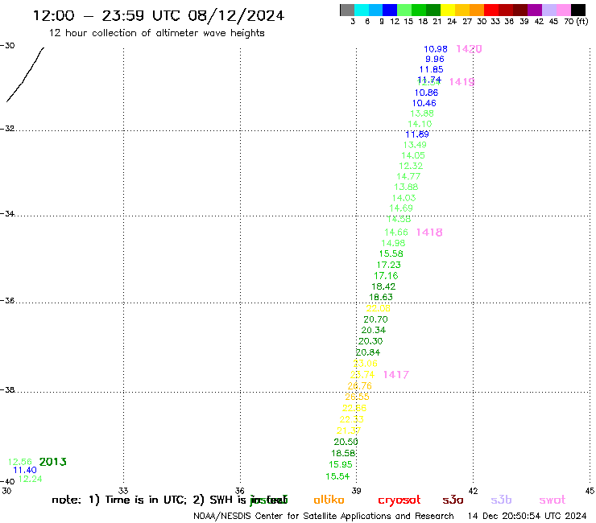Click the wave height value 14.69
Viewport: 596px width, 523px height.
pos(401,208)
